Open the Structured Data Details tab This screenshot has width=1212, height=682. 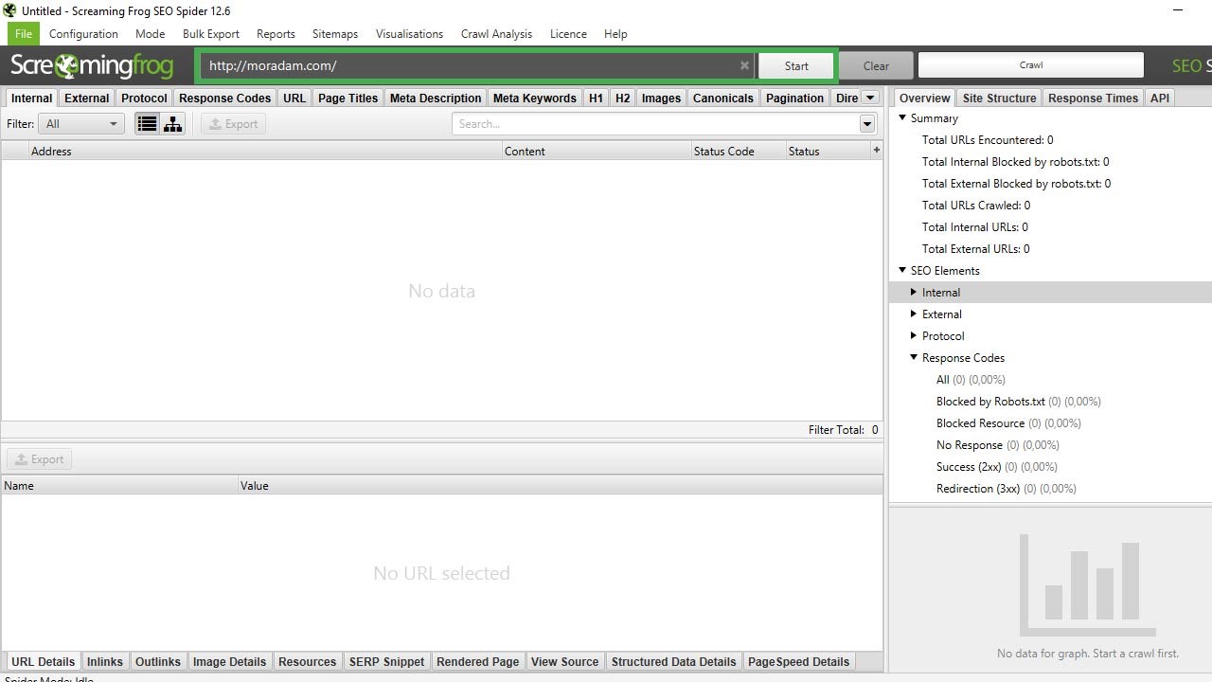click(x=673, y=661)
